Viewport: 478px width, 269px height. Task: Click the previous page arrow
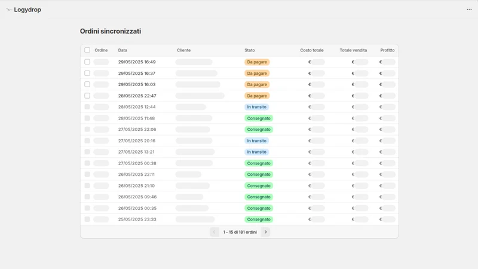point(215,232)
